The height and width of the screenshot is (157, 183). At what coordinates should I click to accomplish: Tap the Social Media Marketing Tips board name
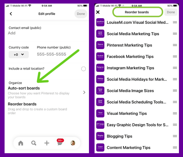(133, 34)
